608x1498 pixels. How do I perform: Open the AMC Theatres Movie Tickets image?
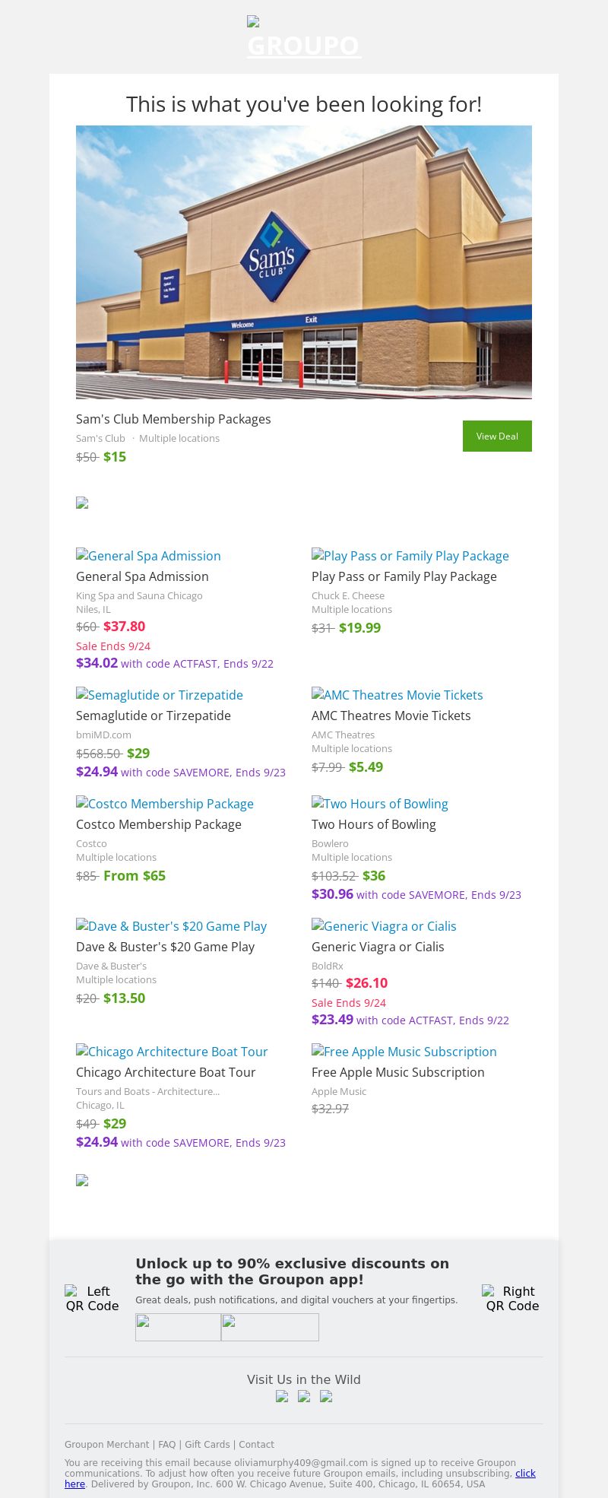[397, 695]
